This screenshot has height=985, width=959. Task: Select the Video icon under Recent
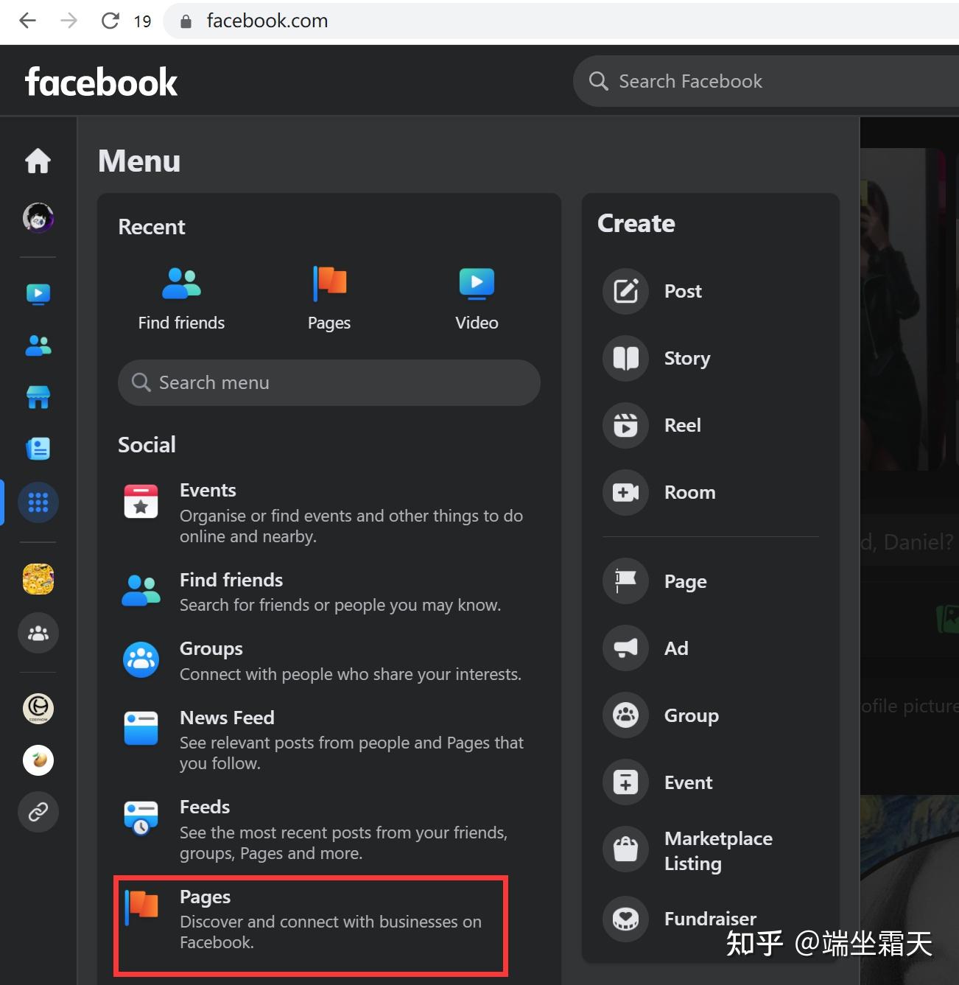click(x=476, y=282)
